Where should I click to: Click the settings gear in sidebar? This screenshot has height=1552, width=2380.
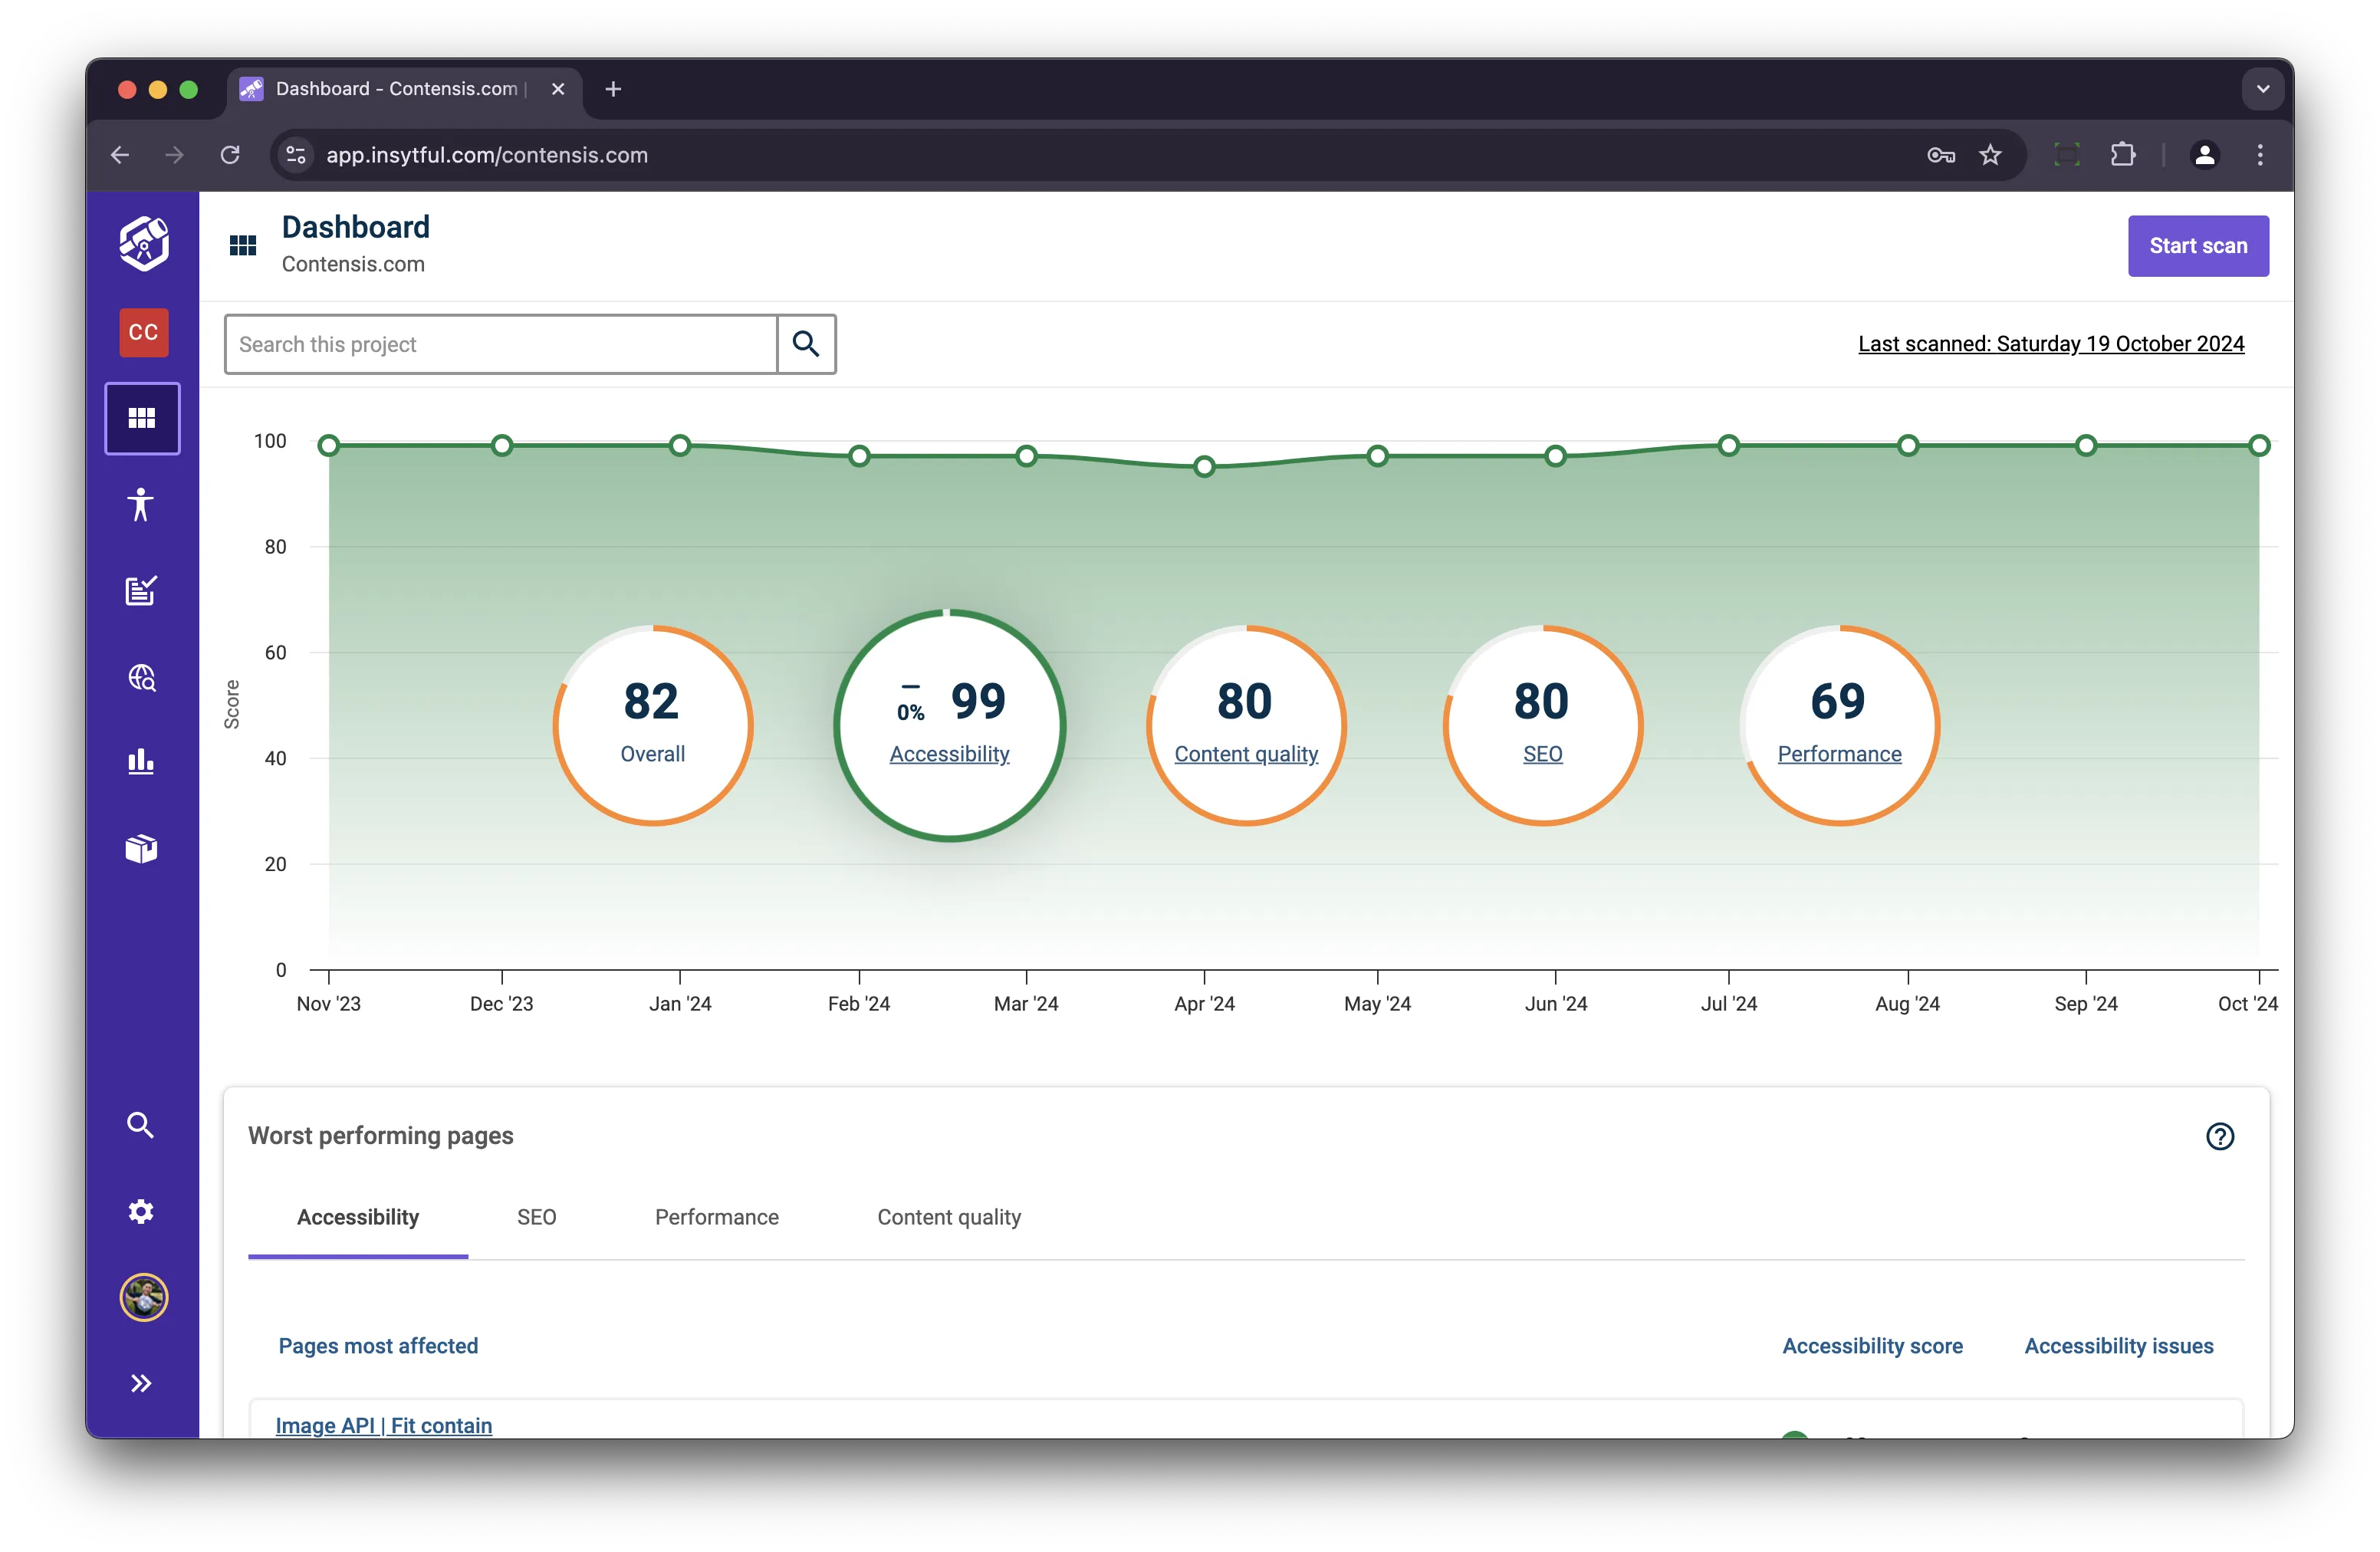coord(141,1211)
